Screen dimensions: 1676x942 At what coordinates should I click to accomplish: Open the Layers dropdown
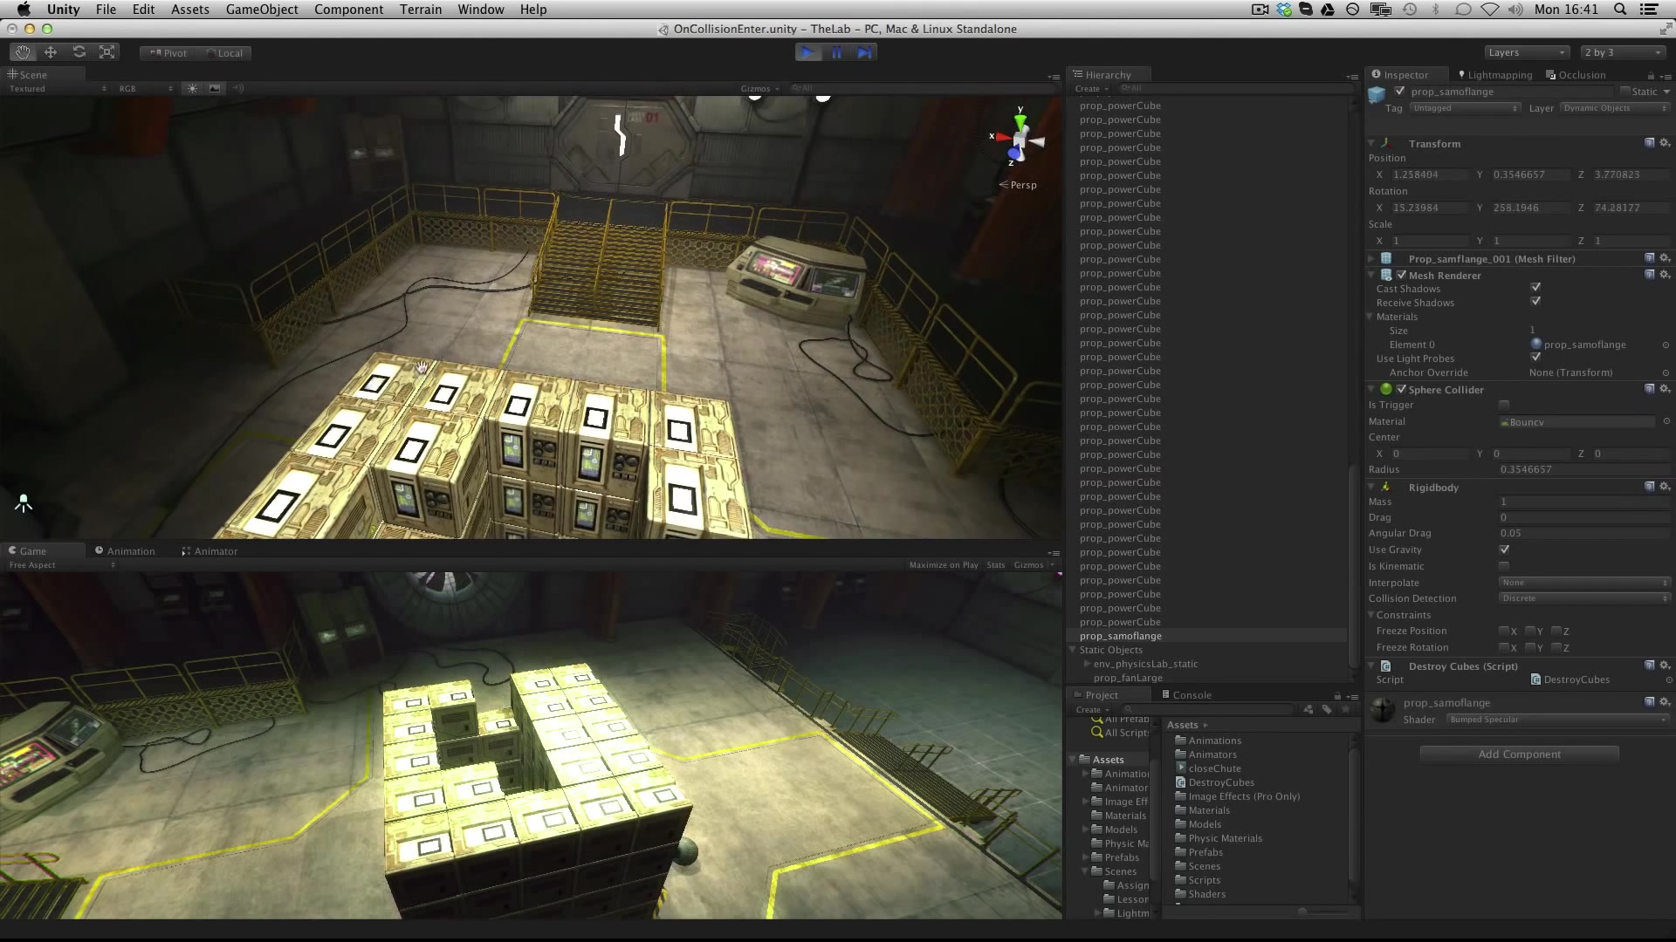(1527, 52)
